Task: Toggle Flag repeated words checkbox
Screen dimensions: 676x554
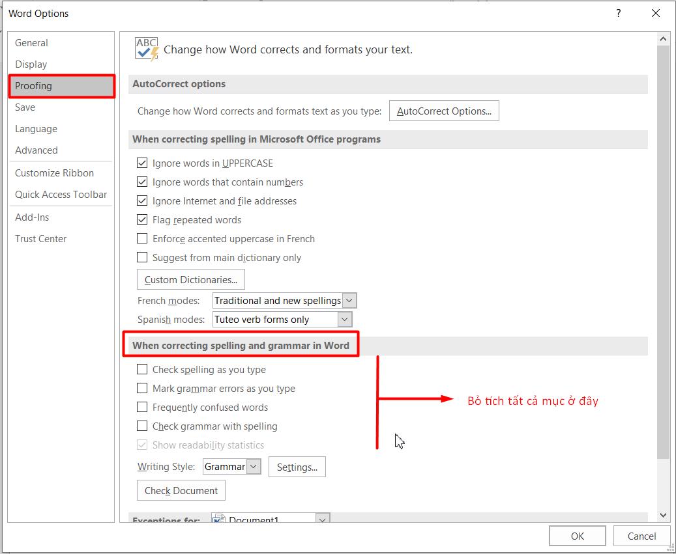Action: (x=142, y=220)
